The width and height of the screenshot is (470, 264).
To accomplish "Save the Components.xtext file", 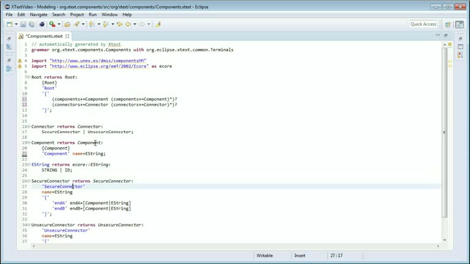I will 23,24.
